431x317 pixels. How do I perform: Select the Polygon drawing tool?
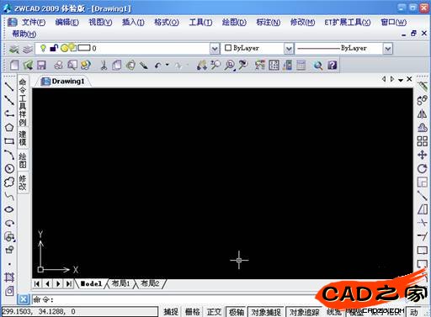(x=9, y=128)
